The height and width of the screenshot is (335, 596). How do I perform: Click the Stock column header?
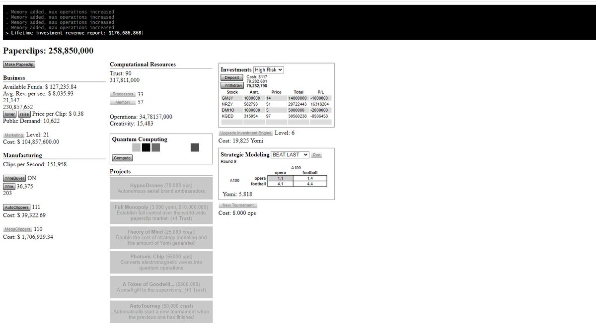click(x=232, y=92)
